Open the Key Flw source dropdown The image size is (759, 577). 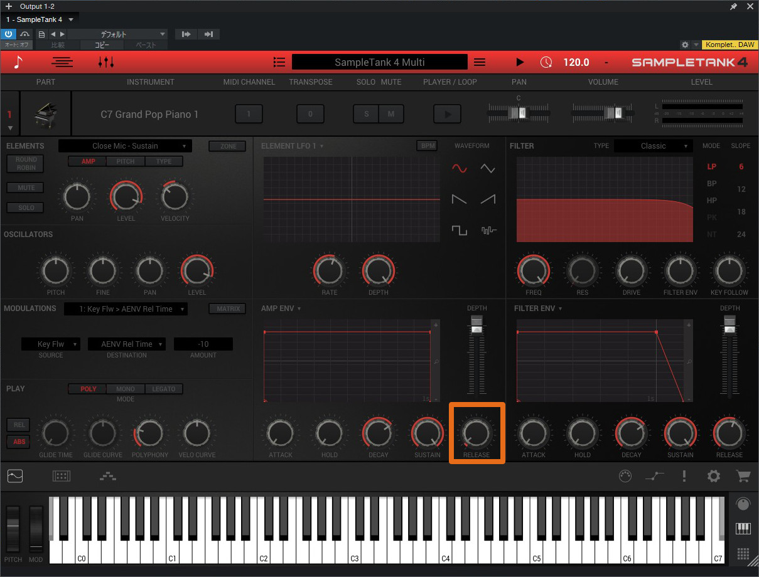51,344
